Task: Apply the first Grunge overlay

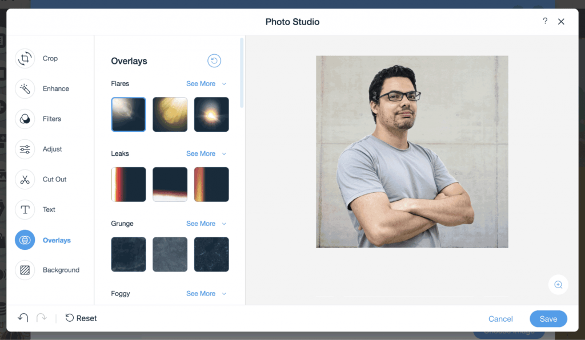Action: [x=129, y=254]
